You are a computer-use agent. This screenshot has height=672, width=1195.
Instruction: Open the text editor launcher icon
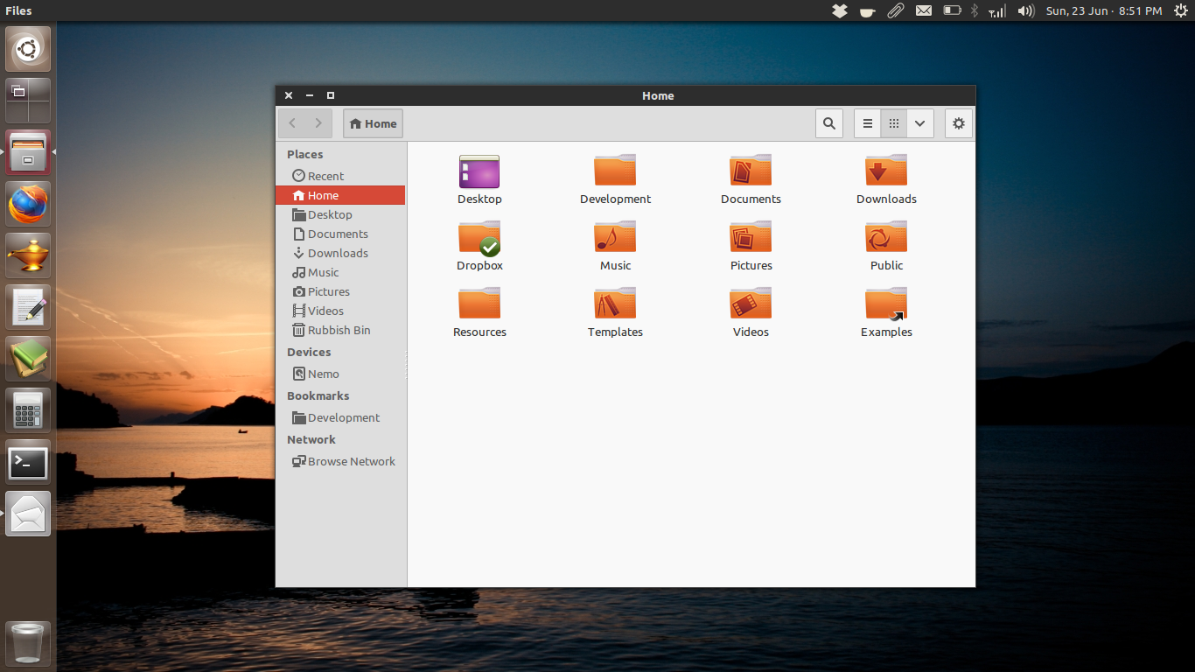point(28,307)
